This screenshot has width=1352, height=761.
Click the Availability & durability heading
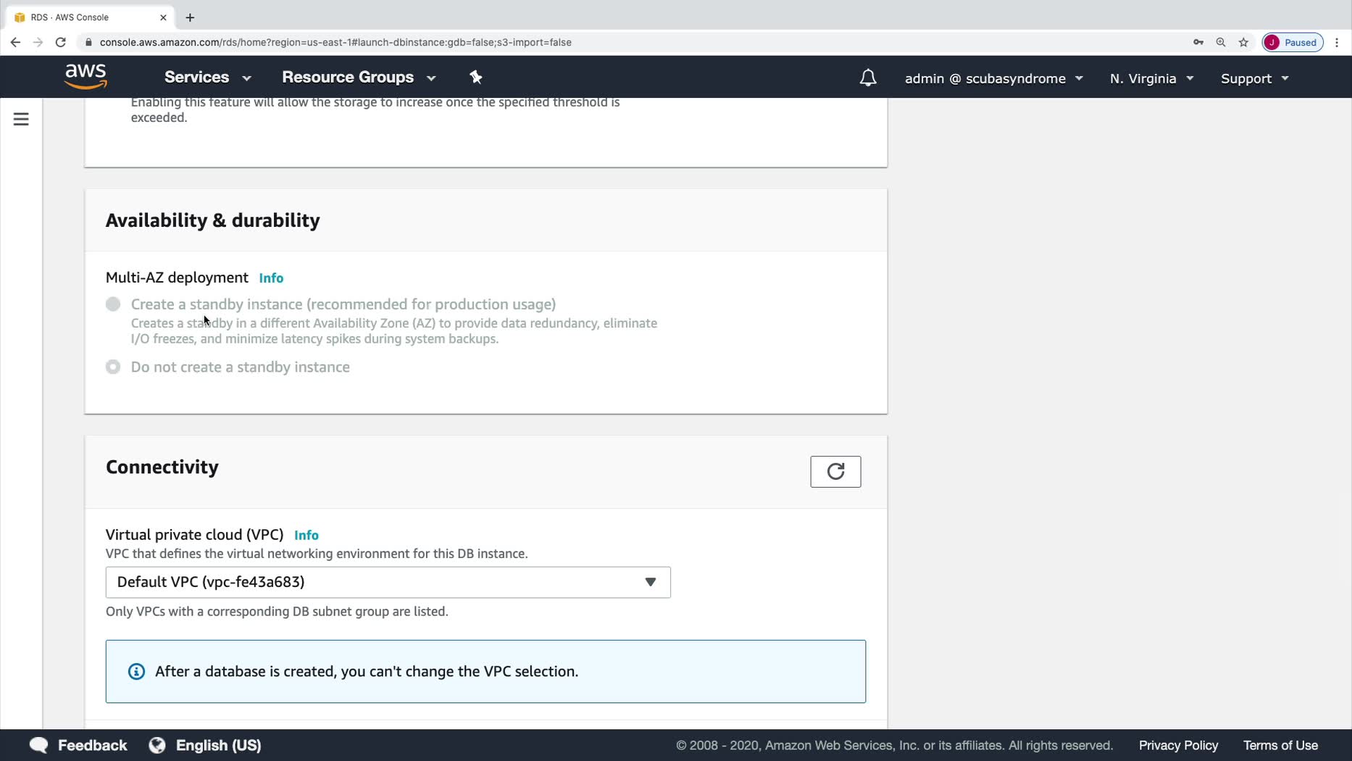[x=212, y=220]
